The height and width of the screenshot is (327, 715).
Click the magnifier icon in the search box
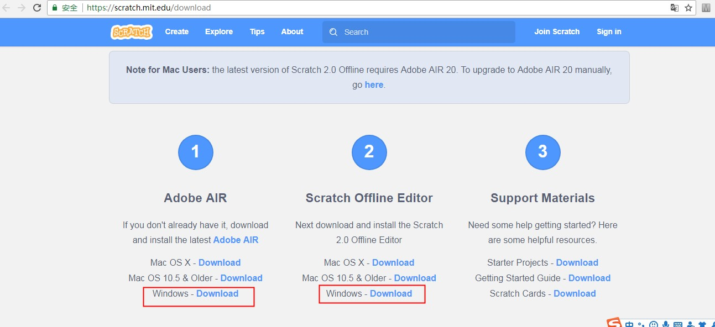pyautogui.click(x=333, y=32)
